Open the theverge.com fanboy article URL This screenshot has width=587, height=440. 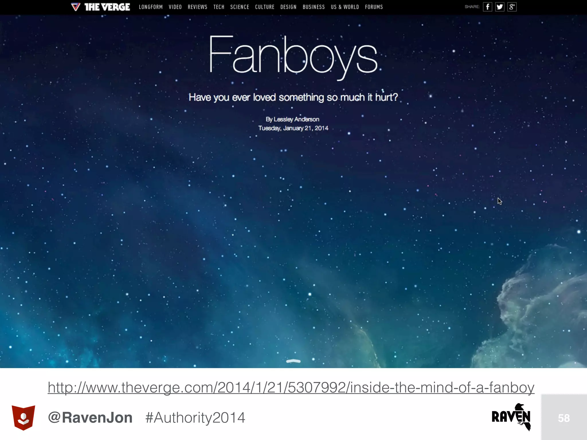point(291,388)
